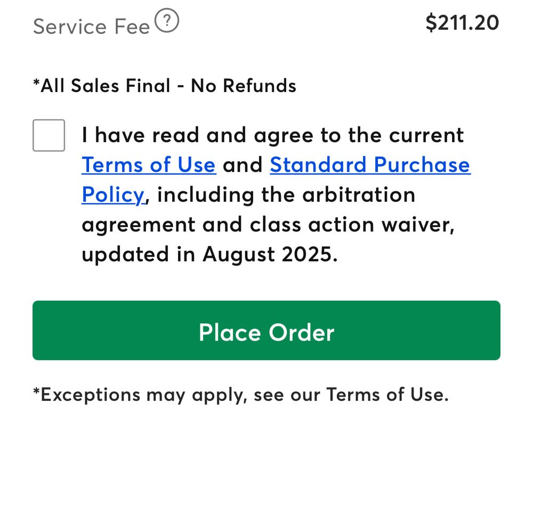Check the terms agreement checkbox
The image size is (533, 528).
pos(49,135)
